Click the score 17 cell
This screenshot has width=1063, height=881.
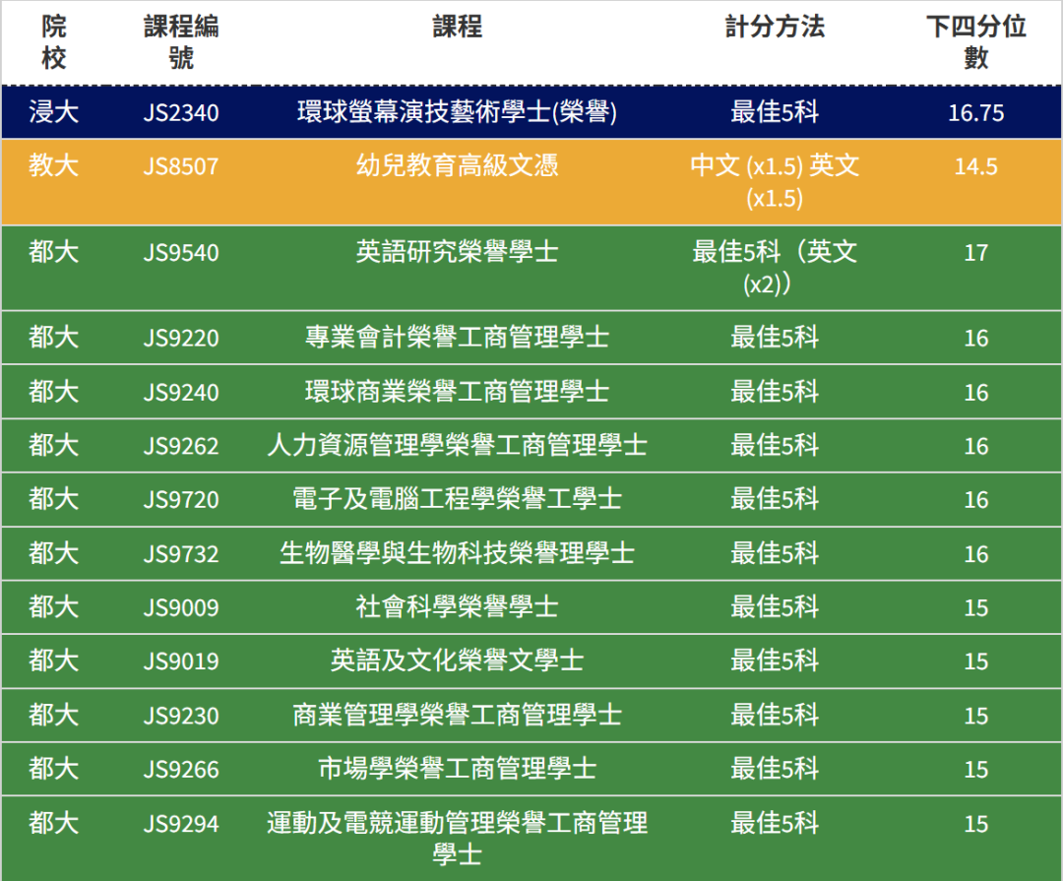pos(976,253)
